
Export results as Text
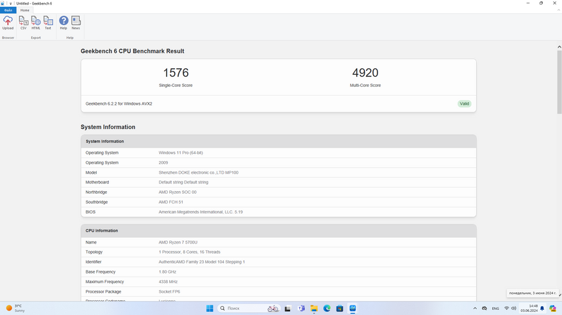pos(48,23)
